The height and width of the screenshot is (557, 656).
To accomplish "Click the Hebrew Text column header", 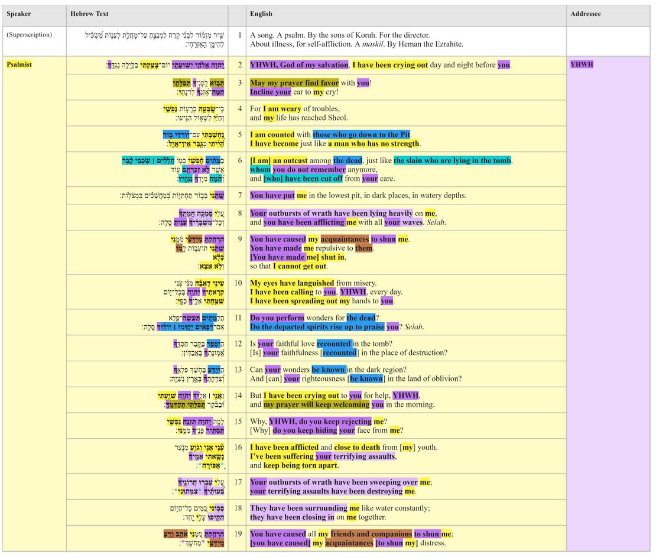I will point(89,14).
